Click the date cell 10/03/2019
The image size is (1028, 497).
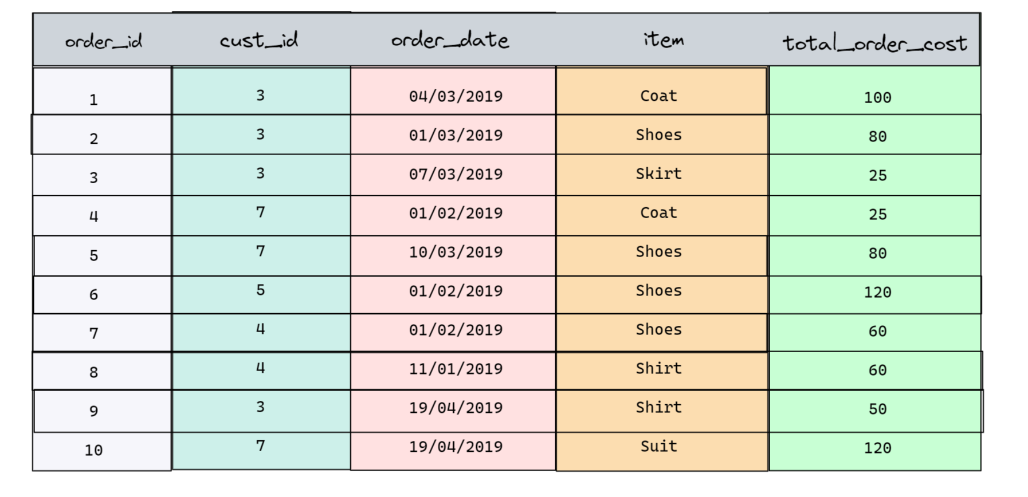[x=453, y=255]
